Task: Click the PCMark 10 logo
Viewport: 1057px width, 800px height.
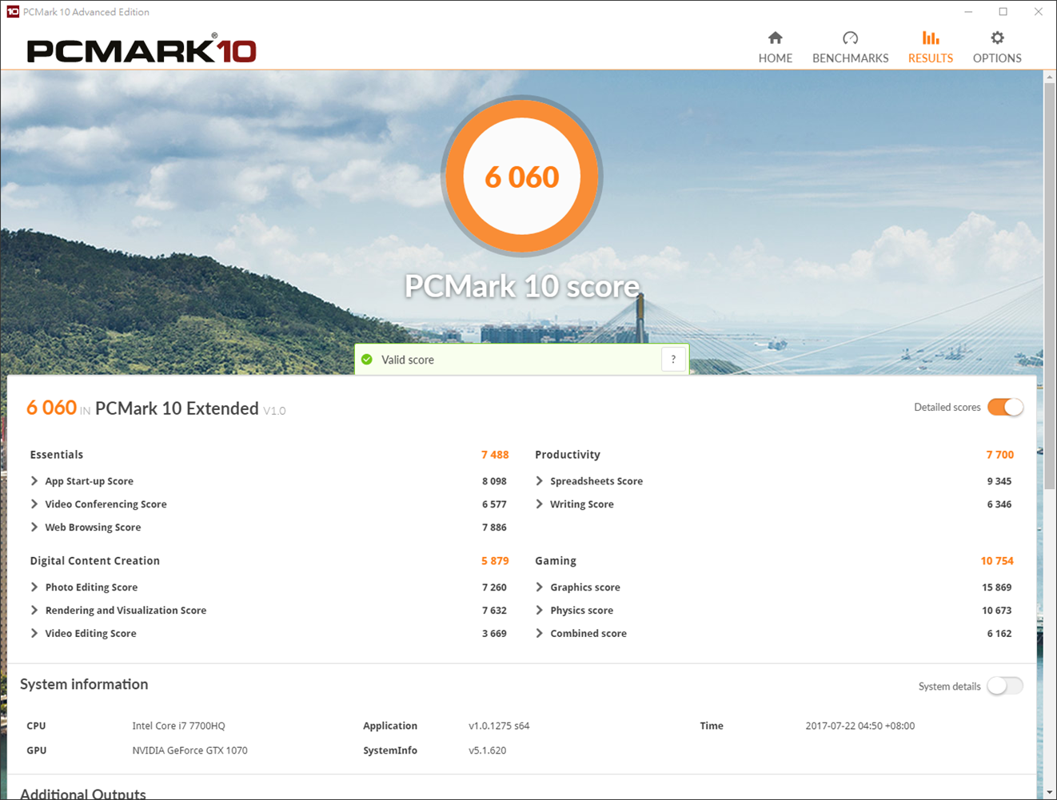Action: 142,50
